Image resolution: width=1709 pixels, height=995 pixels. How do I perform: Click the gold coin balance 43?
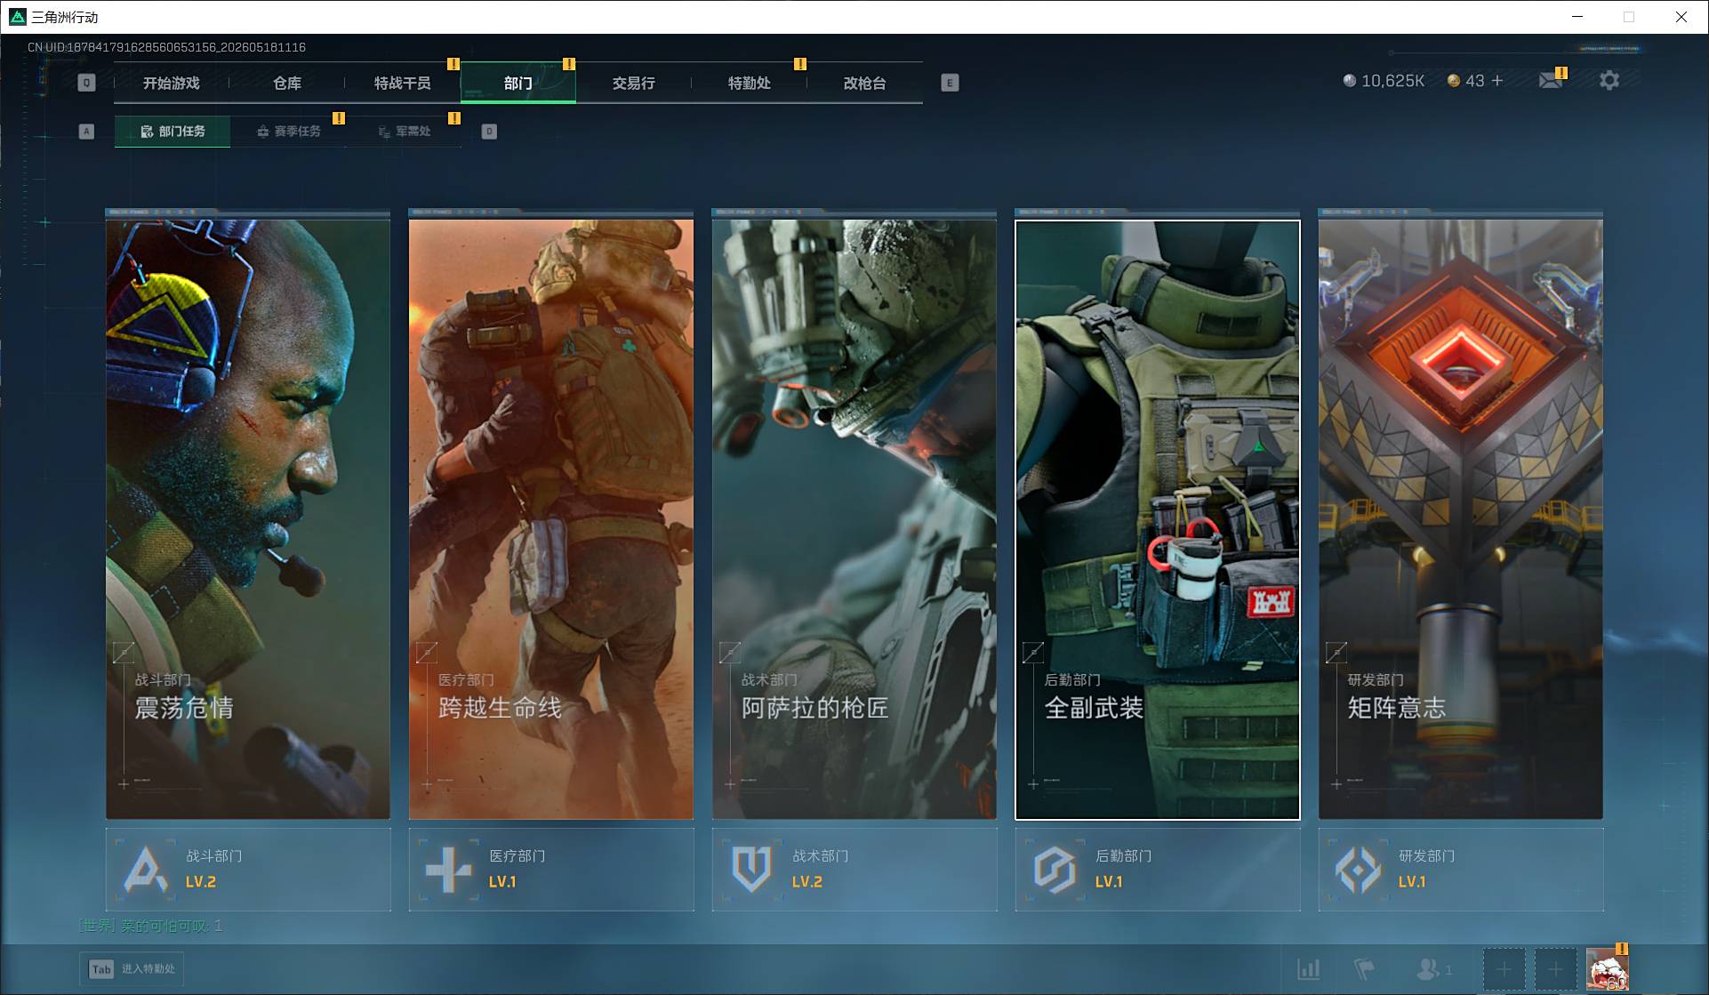1465,81
